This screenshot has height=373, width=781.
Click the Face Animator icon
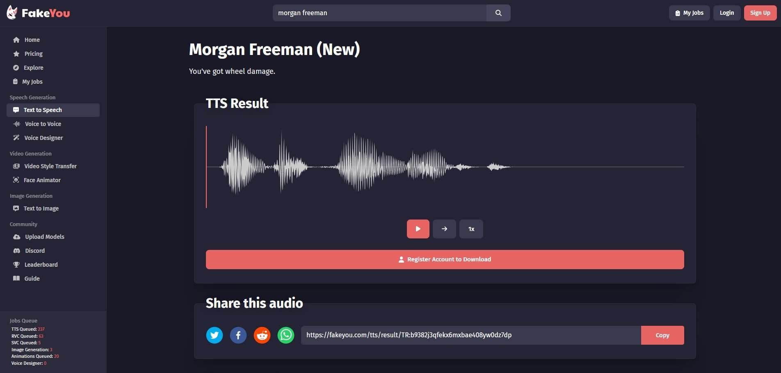(x=16, y=180)
